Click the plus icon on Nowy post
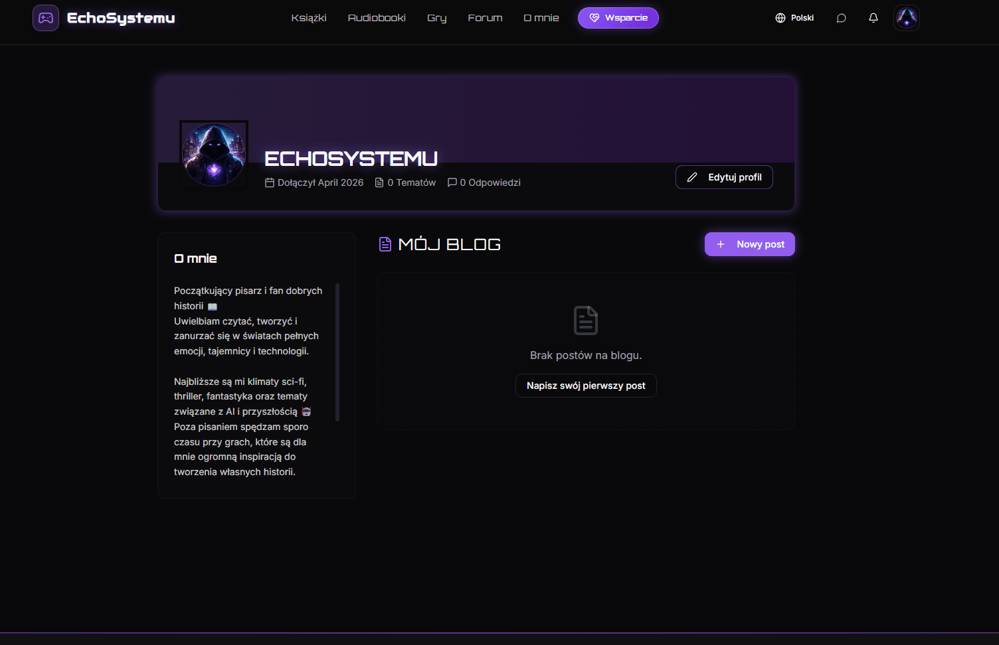Screen dimensions: 999x645 click(x=721, y=244)
